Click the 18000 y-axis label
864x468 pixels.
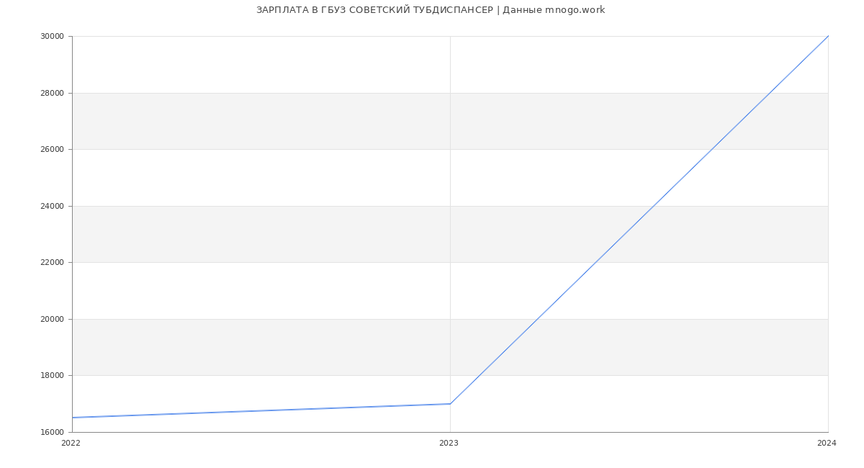click(52, 375)
